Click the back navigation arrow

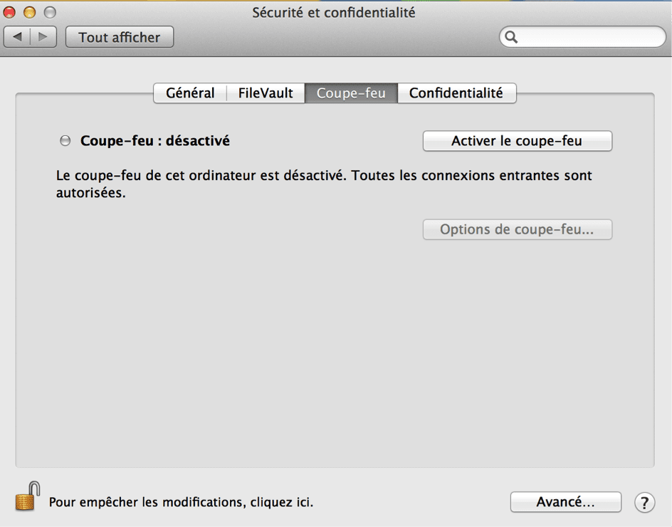pyautogui.click(x=18, y=37)
